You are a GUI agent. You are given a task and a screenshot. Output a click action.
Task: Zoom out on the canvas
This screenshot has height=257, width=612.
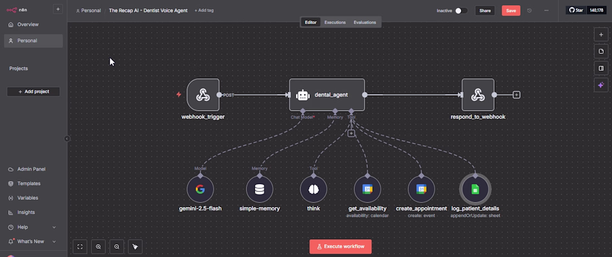coord(117,246)
